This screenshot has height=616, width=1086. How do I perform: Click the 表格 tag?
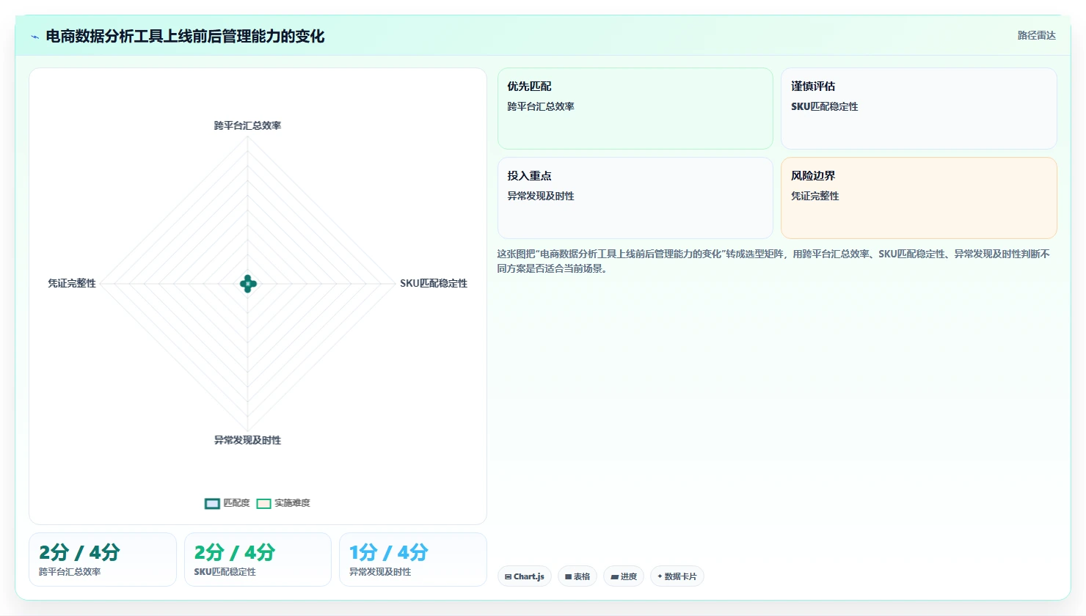pyautogui.click(x=577, y=576)
